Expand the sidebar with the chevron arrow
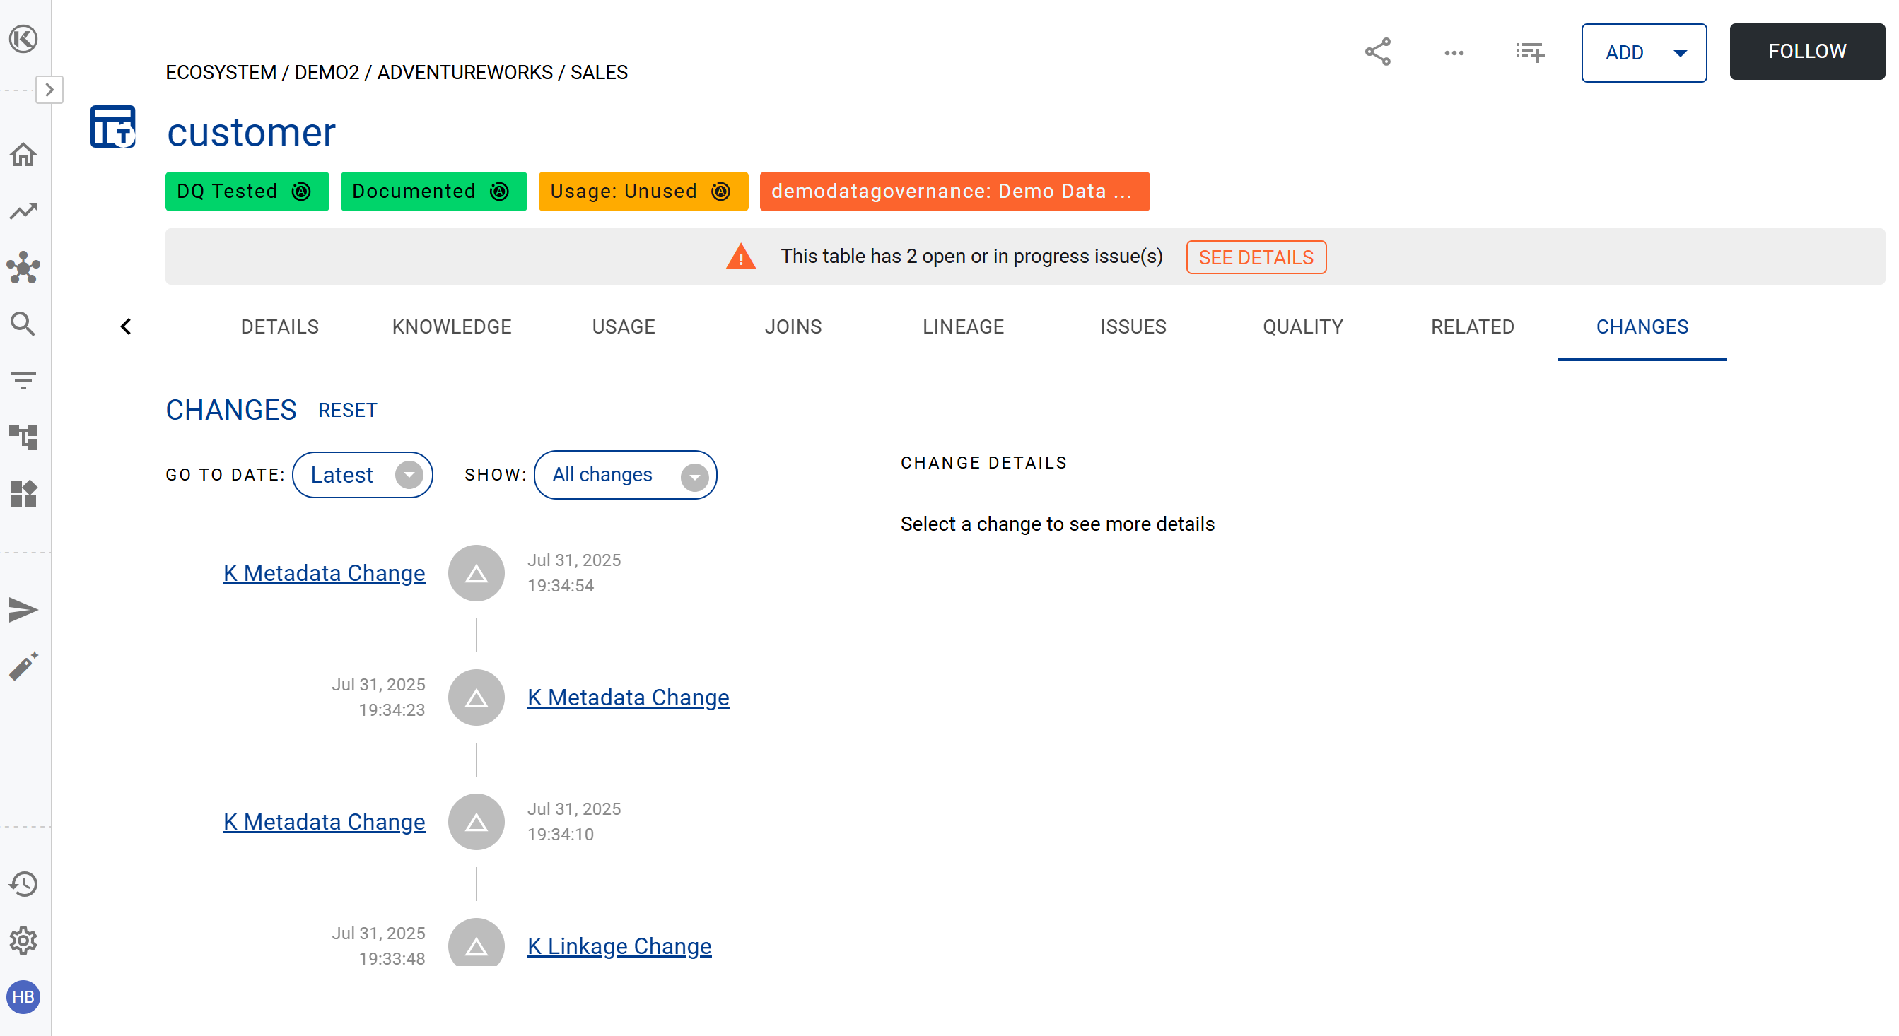1899x1036 pixels. click(49, 90)
